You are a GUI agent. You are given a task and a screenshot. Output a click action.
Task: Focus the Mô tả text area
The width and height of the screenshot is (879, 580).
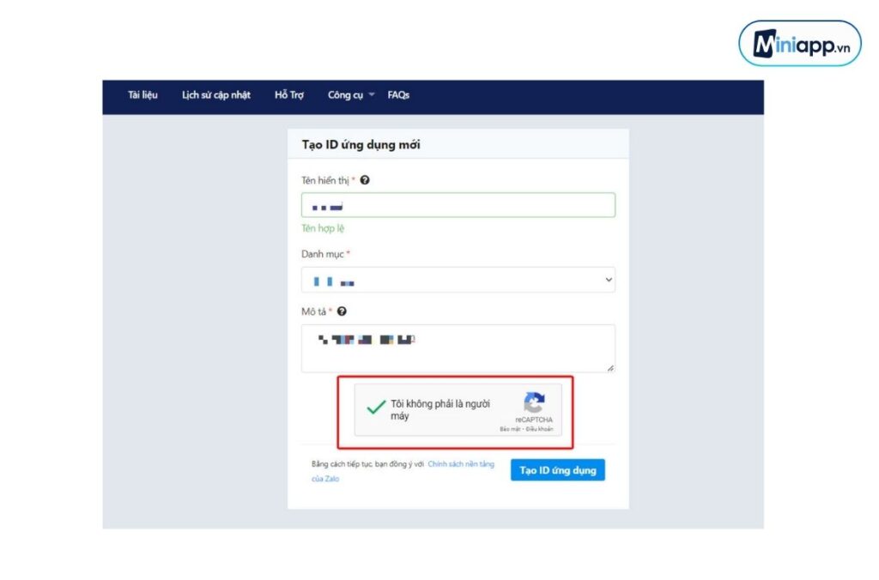pos(458,348)
